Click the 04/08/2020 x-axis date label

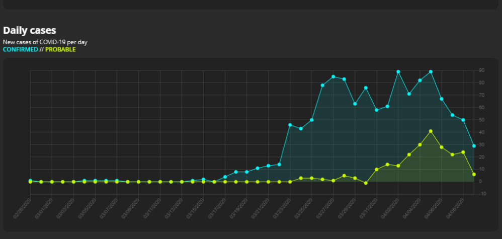point(455,207)
